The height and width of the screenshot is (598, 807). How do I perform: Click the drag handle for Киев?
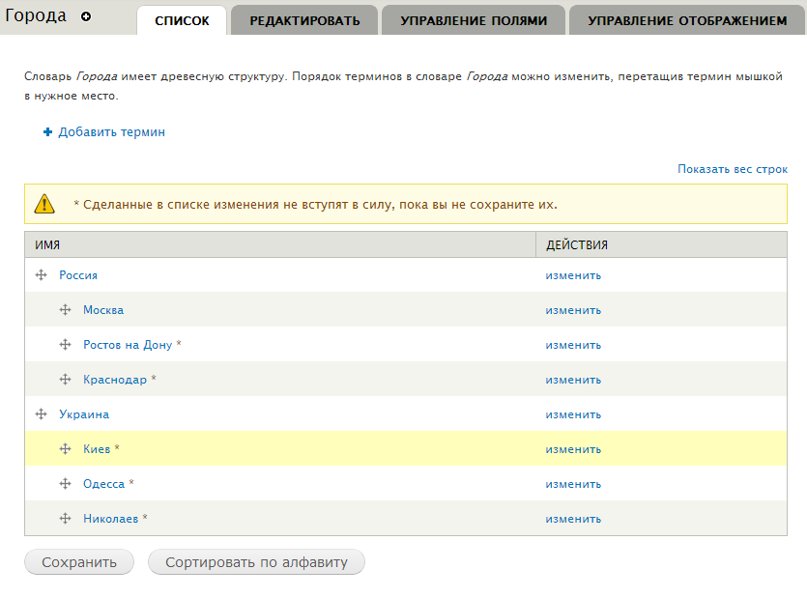tap(66, 449)
